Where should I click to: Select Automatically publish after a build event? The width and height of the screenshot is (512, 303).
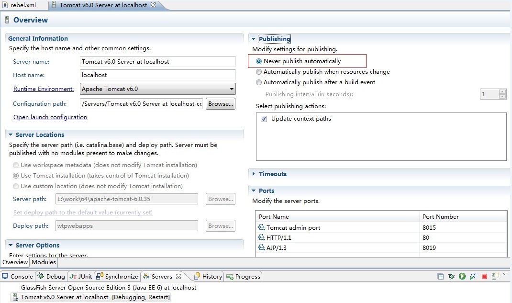click(259, 82)
